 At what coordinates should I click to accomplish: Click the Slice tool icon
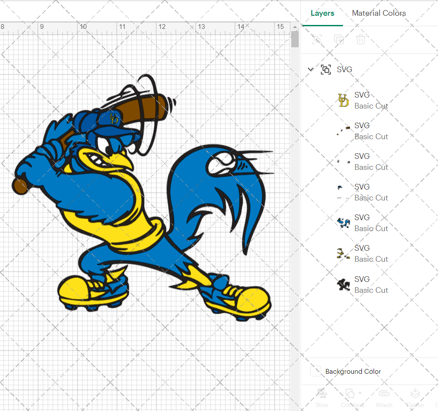(x=322, y=394)
